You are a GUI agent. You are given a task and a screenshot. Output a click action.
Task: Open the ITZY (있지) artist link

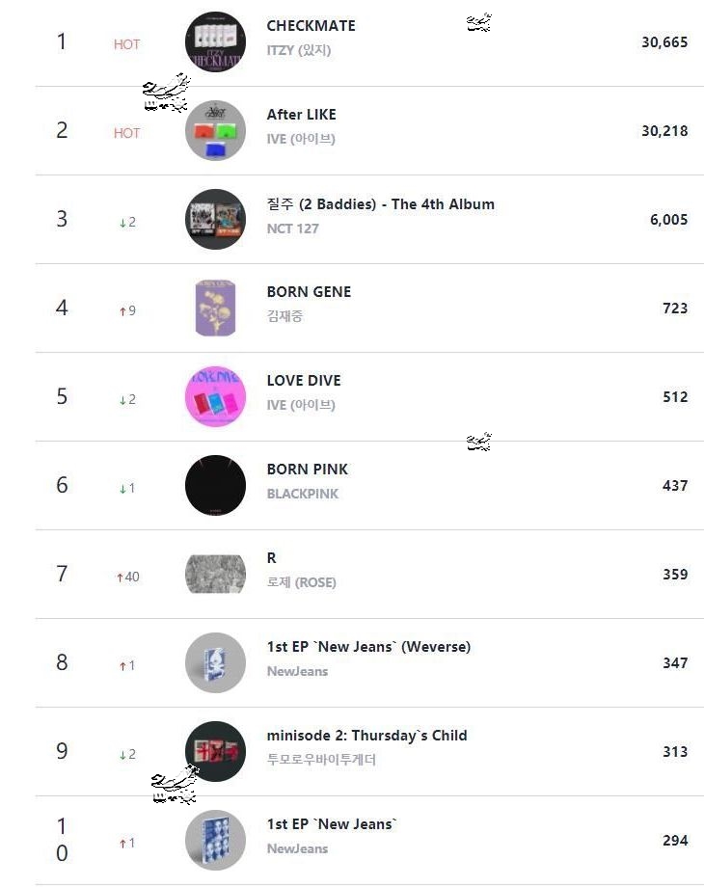(298, 50)
